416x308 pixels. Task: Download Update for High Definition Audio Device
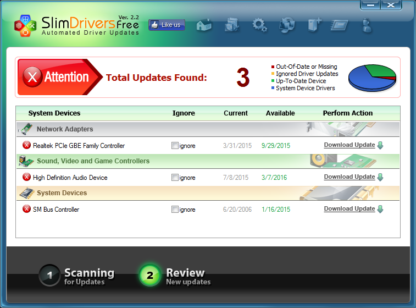(x=350, y=177)
